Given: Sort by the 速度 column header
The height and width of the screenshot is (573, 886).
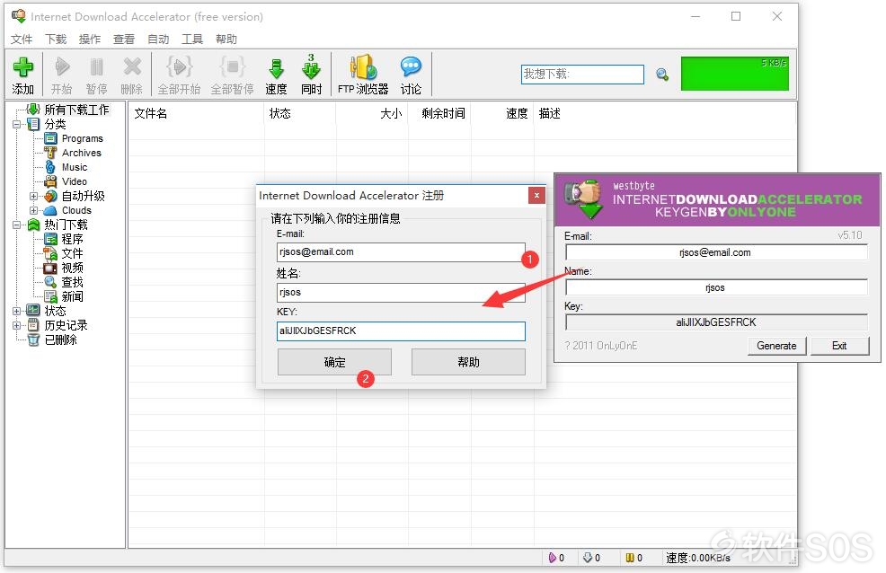Looking at the screenshot, I should tap(501, 113).
